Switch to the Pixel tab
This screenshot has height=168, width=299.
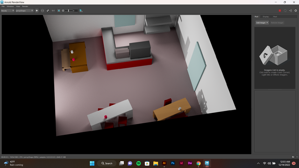(275, 17)
